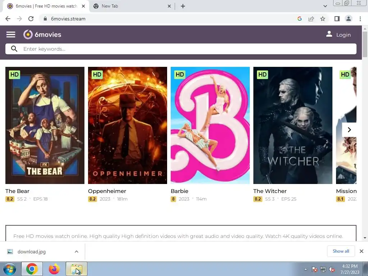This screenshot has width=368, height=276.
Task: Click Show all downloads button
Action: click(x=341, y=251)
